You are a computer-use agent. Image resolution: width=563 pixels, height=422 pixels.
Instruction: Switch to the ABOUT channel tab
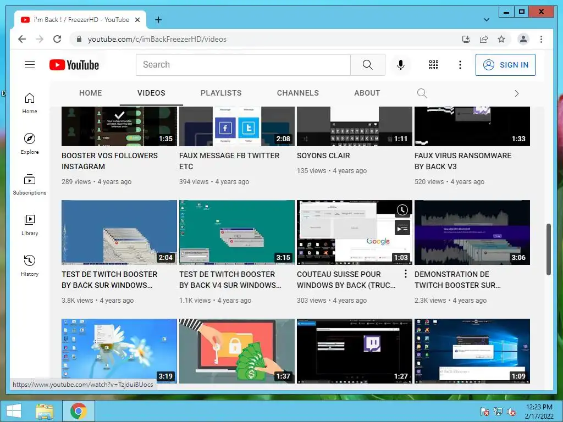(x=367, y=93)
